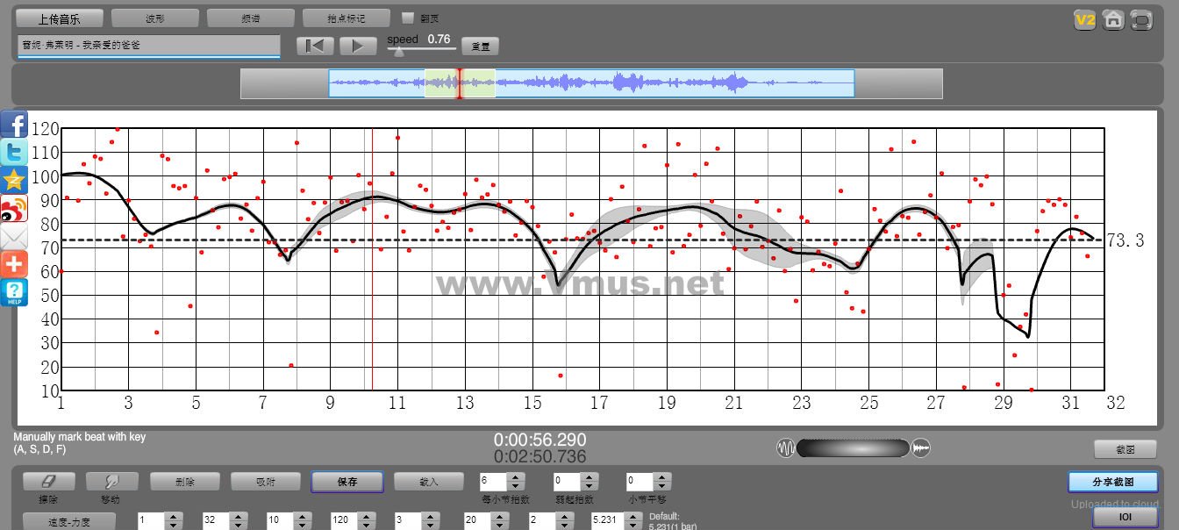Viewport: 1179px width, 530px height.
Task: Enter fullscreen with the expand icon
Action: [1141, 20]
